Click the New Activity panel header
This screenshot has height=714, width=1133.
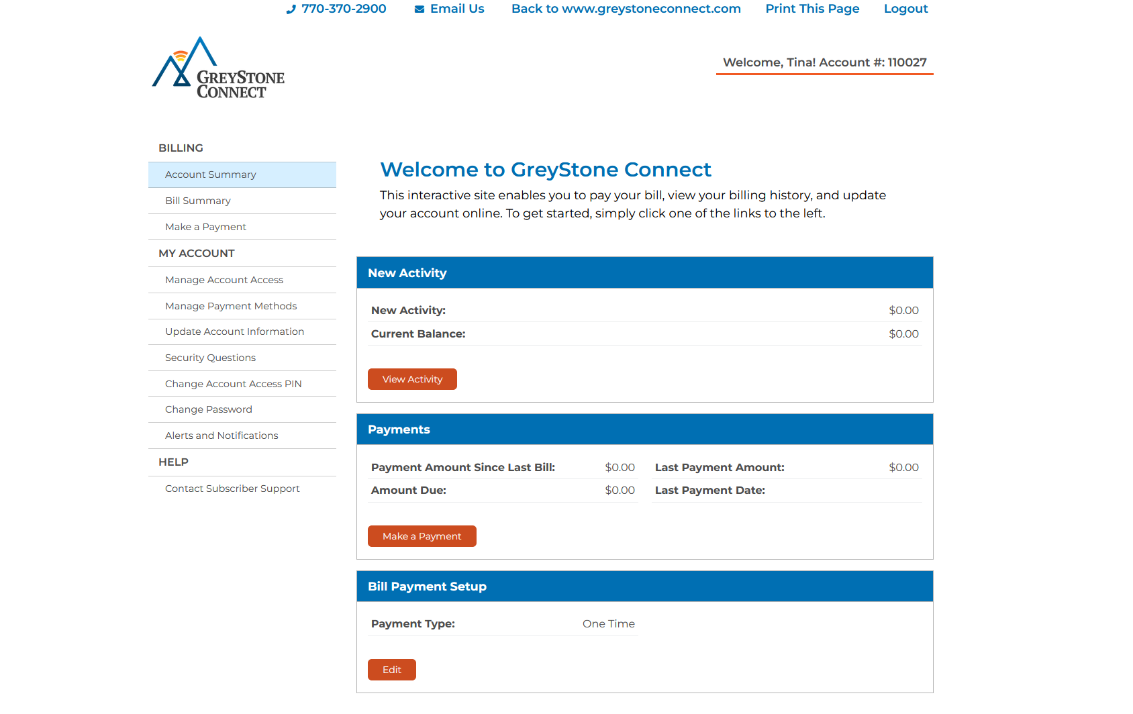645,272
